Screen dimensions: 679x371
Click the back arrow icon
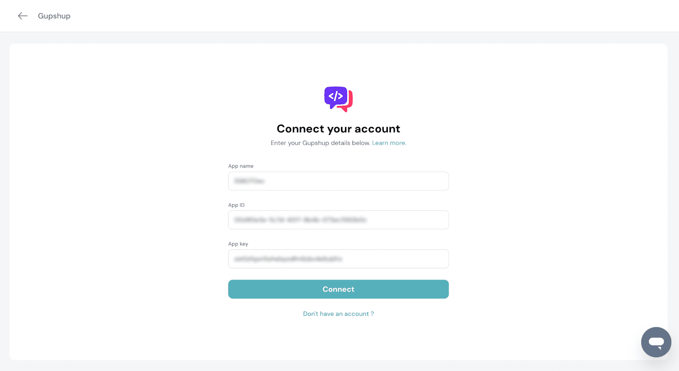pyautogui.click(x=22, y=16)
